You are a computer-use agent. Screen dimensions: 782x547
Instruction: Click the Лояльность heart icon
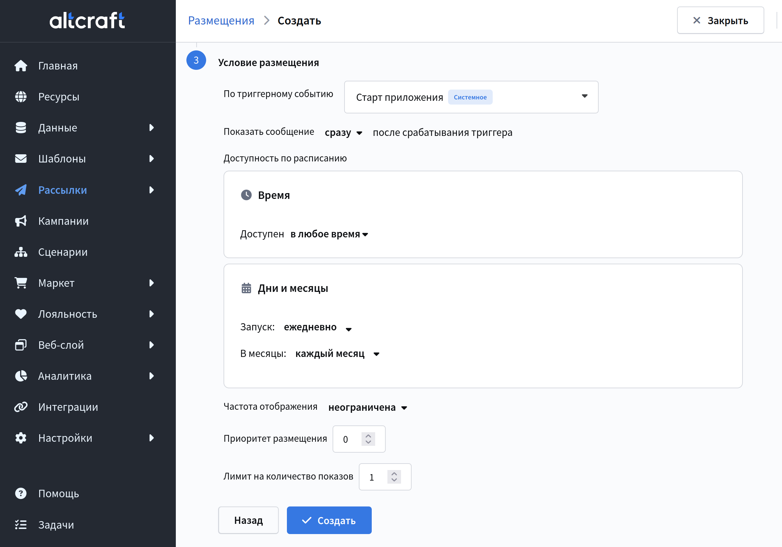[21, 314]
